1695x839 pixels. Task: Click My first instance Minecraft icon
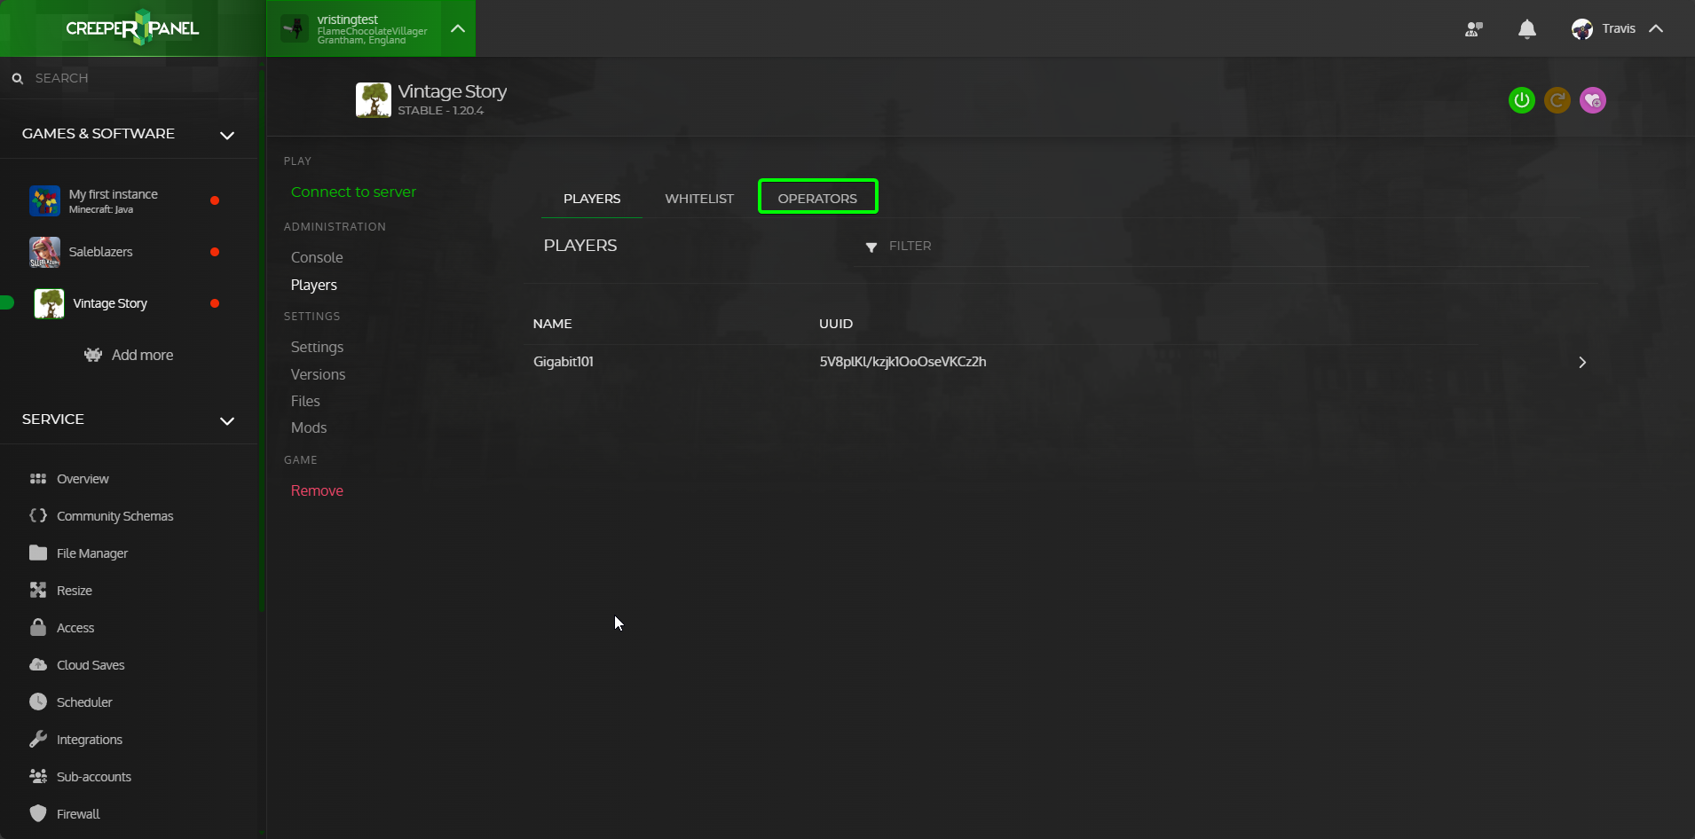point(44,200)
